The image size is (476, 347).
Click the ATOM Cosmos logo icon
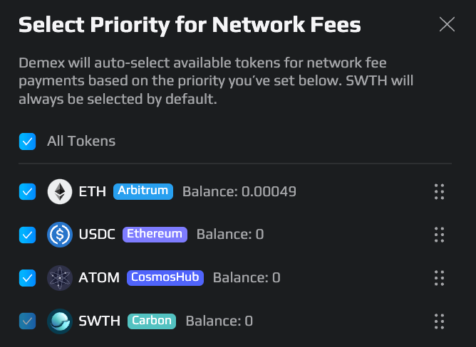coord(60,278)
